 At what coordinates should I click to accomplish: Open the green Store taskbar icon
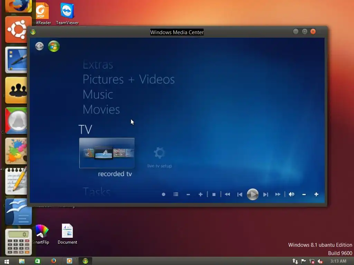pyautogui.click(x=37, y=261)
